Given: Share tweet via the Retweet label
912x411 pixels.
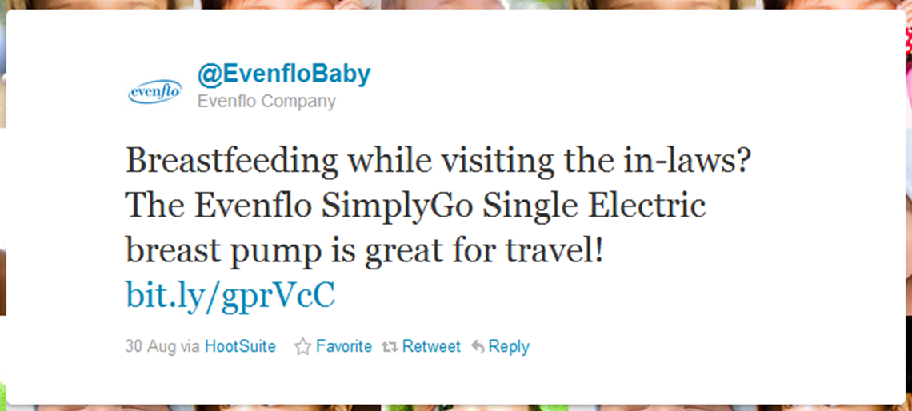Looking at the screenshot, I should point(431,347).
